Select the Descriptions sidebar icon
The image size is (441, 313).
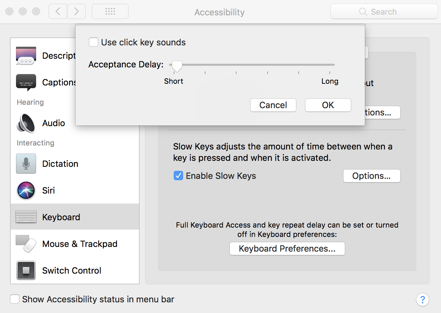(26, 56)
